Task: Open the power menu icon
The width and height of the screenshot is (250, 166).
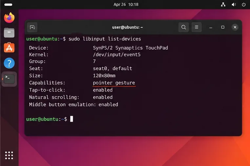Action: pyautogui.click(x=244, y=5)
